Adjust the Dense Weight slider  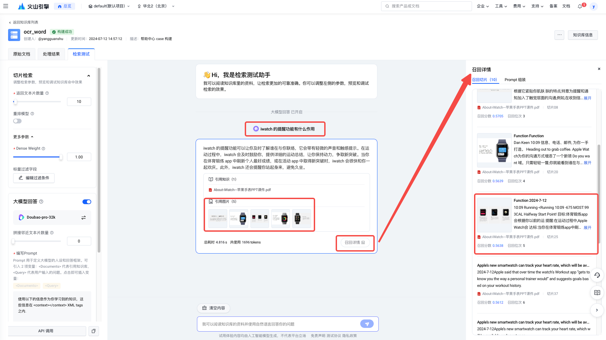pyautogui.click(x=61, y=157)
